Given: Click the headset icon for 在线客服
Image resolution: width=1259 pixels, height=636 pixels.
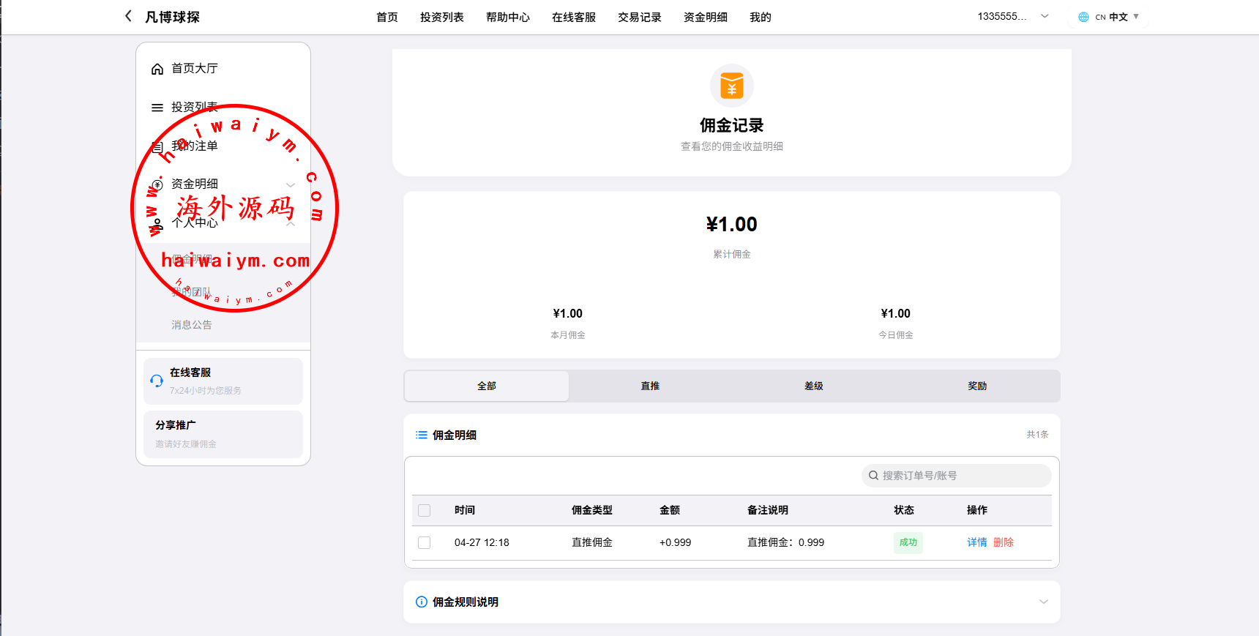Looking at the screenshot, I should 157,381.
